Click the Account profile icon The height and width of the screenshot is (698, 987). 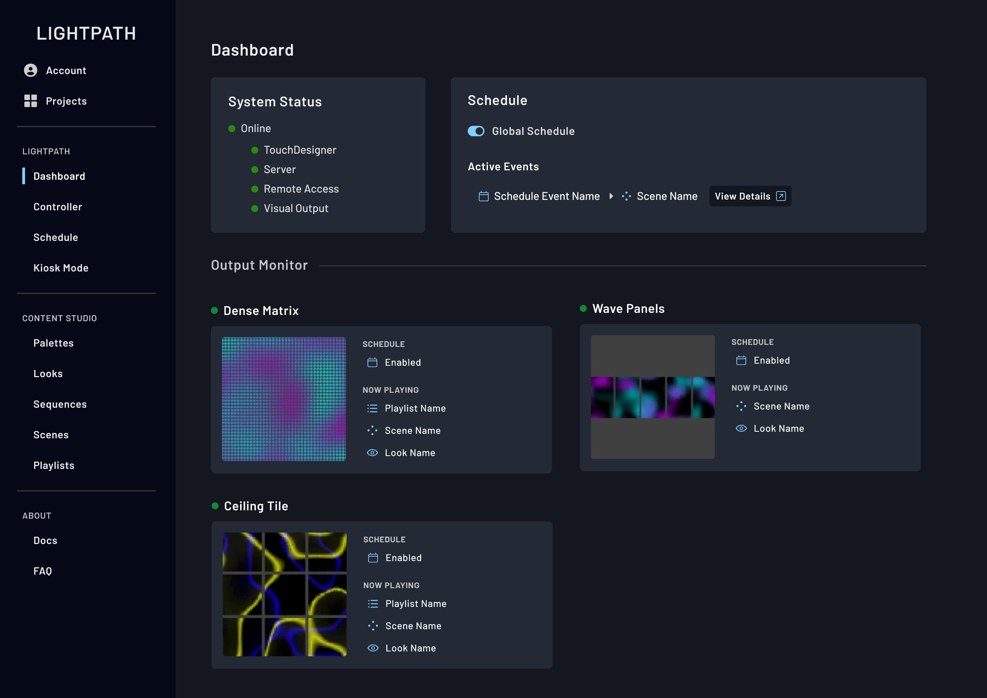tap(31, 70)
